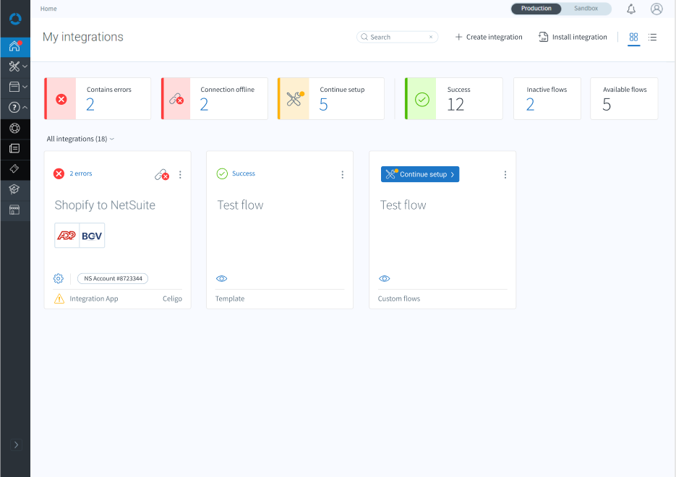Select the tile grid view icon
The image size is (676, 477).
click(633, 37)
